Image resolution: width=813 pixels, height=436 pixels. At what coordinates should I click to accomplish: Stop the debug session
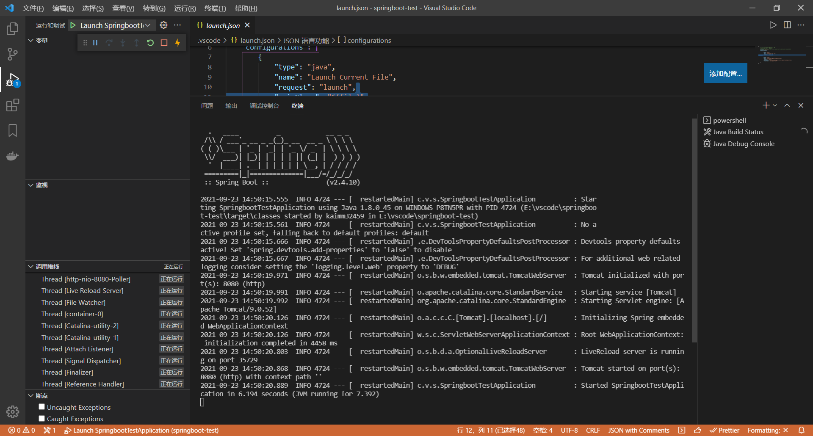[x=164, y=43]
